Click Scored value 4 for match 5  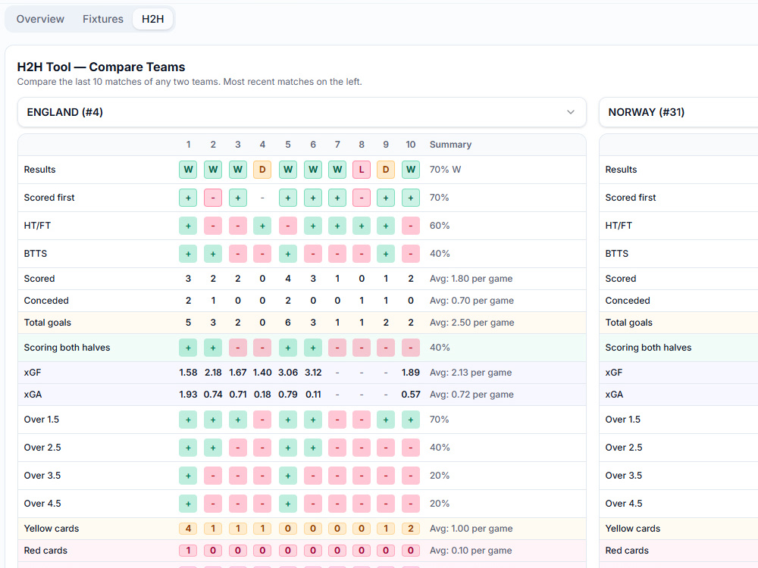[288, 279]
